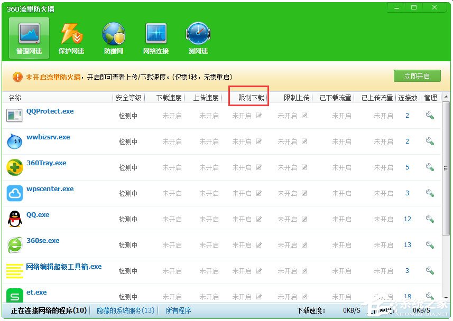This screenshot has width=453, height=321.
Task: Open the 防蹭网 tab
Action: click(x=114, y=37)
